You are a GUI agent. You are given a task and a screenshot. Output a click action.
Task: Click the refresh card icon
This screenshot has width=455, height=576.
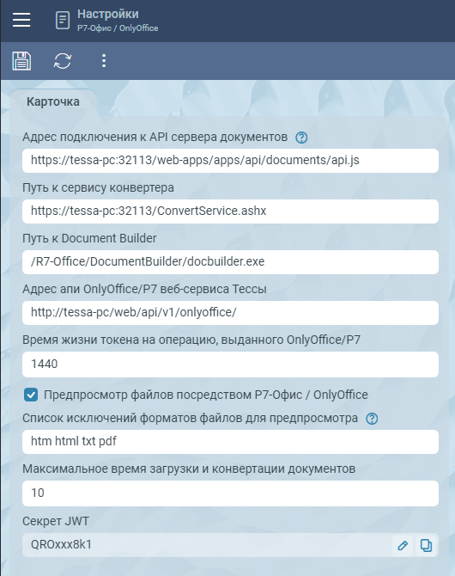63,61
